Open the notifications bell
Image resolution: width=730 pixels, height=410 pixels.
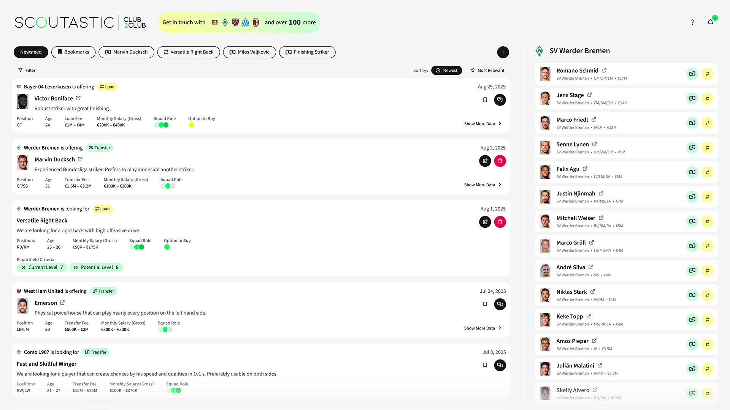710,22
